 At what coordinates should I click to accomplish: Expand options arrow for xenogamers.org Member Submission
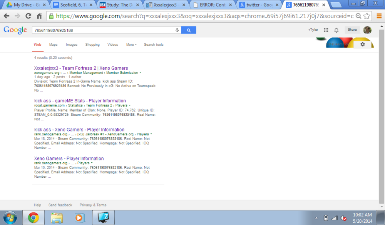(141, 73)
